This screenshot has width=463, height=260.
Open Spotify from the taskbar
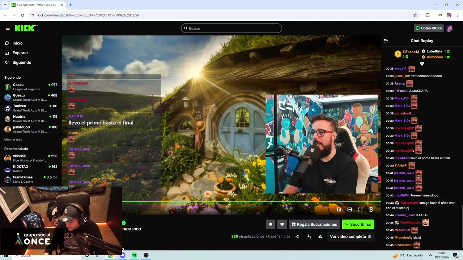pos(134,255)
